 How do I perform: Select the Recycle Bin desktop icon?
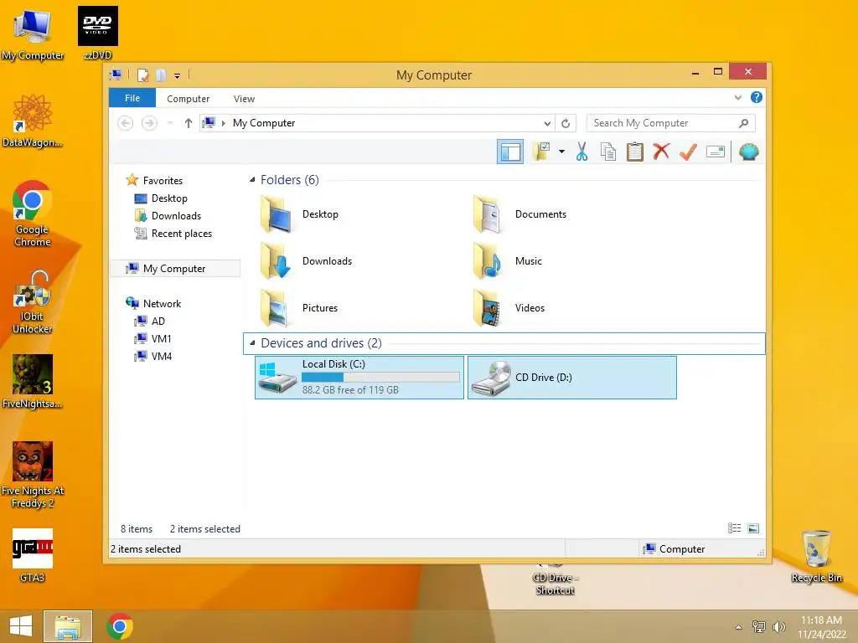816,556
